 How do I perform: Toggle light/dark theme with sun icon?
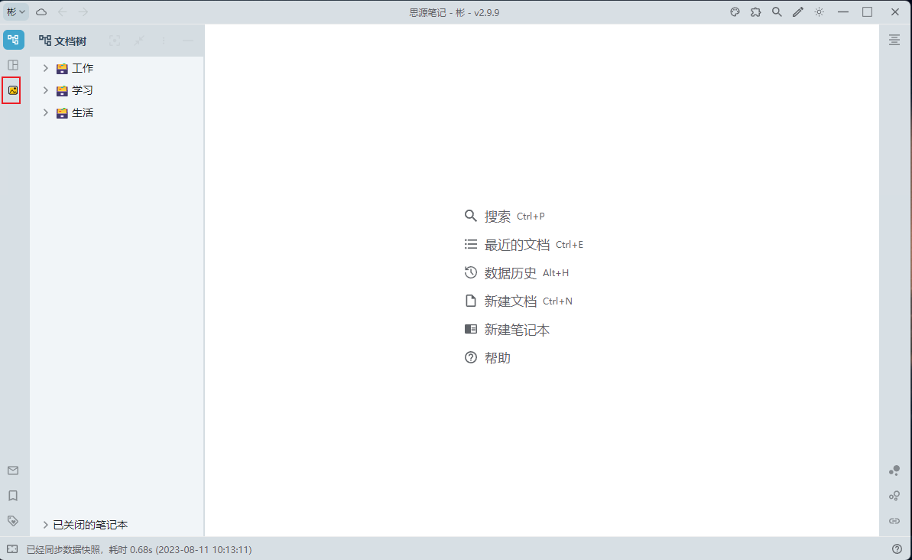(817, 11)
